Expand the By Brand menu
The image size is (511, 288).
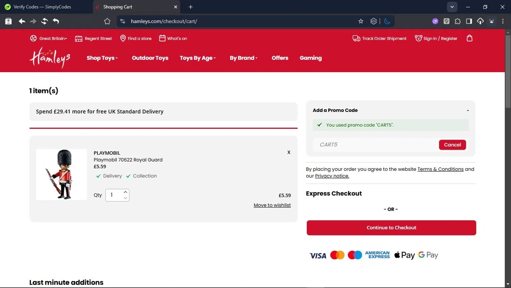(x=244, y=58)
